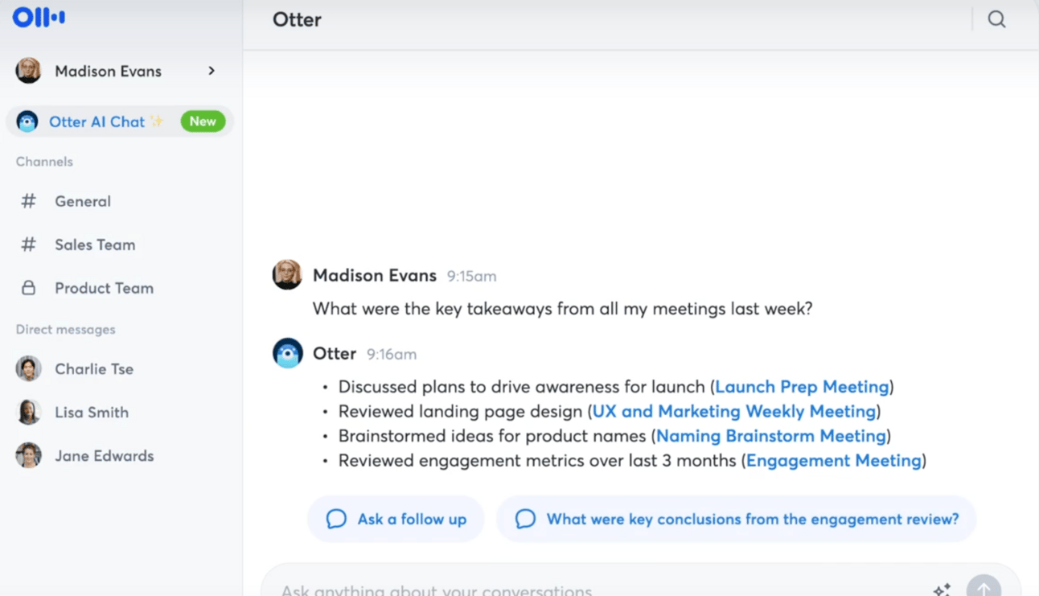Click Madison Evans profile avatar in sidebar
This screenshot has height=596, width=1039.
pyautogui.click(x=28, y=71)
